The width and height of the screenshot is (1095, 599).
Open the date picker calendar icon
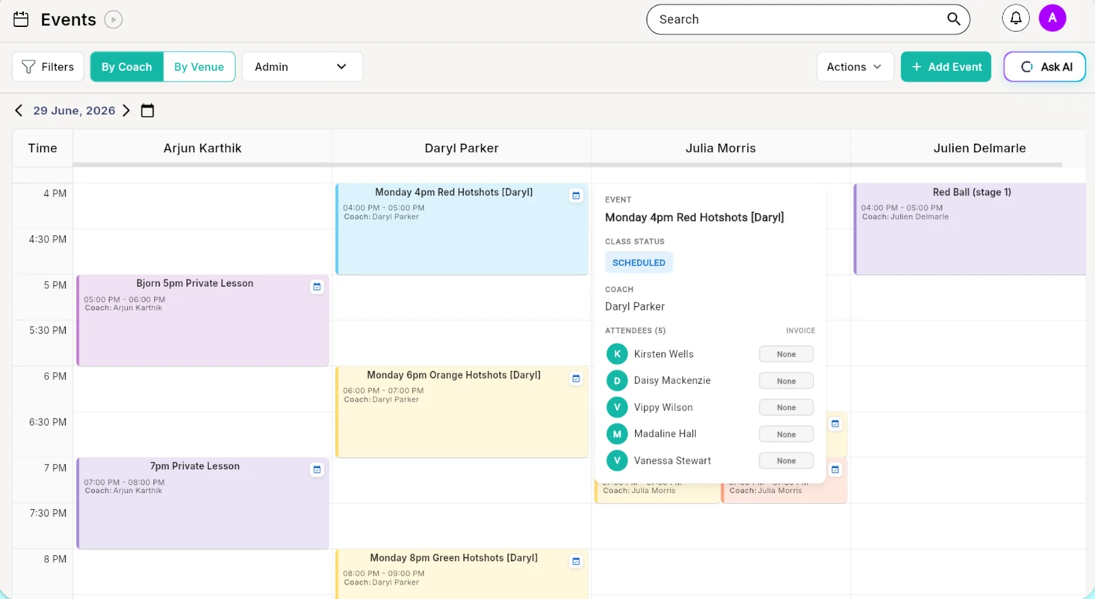pos(148,111)
